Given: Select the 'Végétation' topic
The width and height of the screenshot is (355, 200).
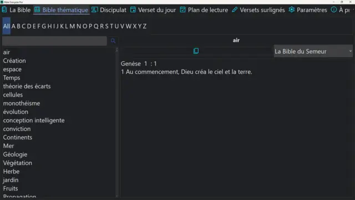Looking at the screenshot, I should pyautogui.click(x=18, y=163).
